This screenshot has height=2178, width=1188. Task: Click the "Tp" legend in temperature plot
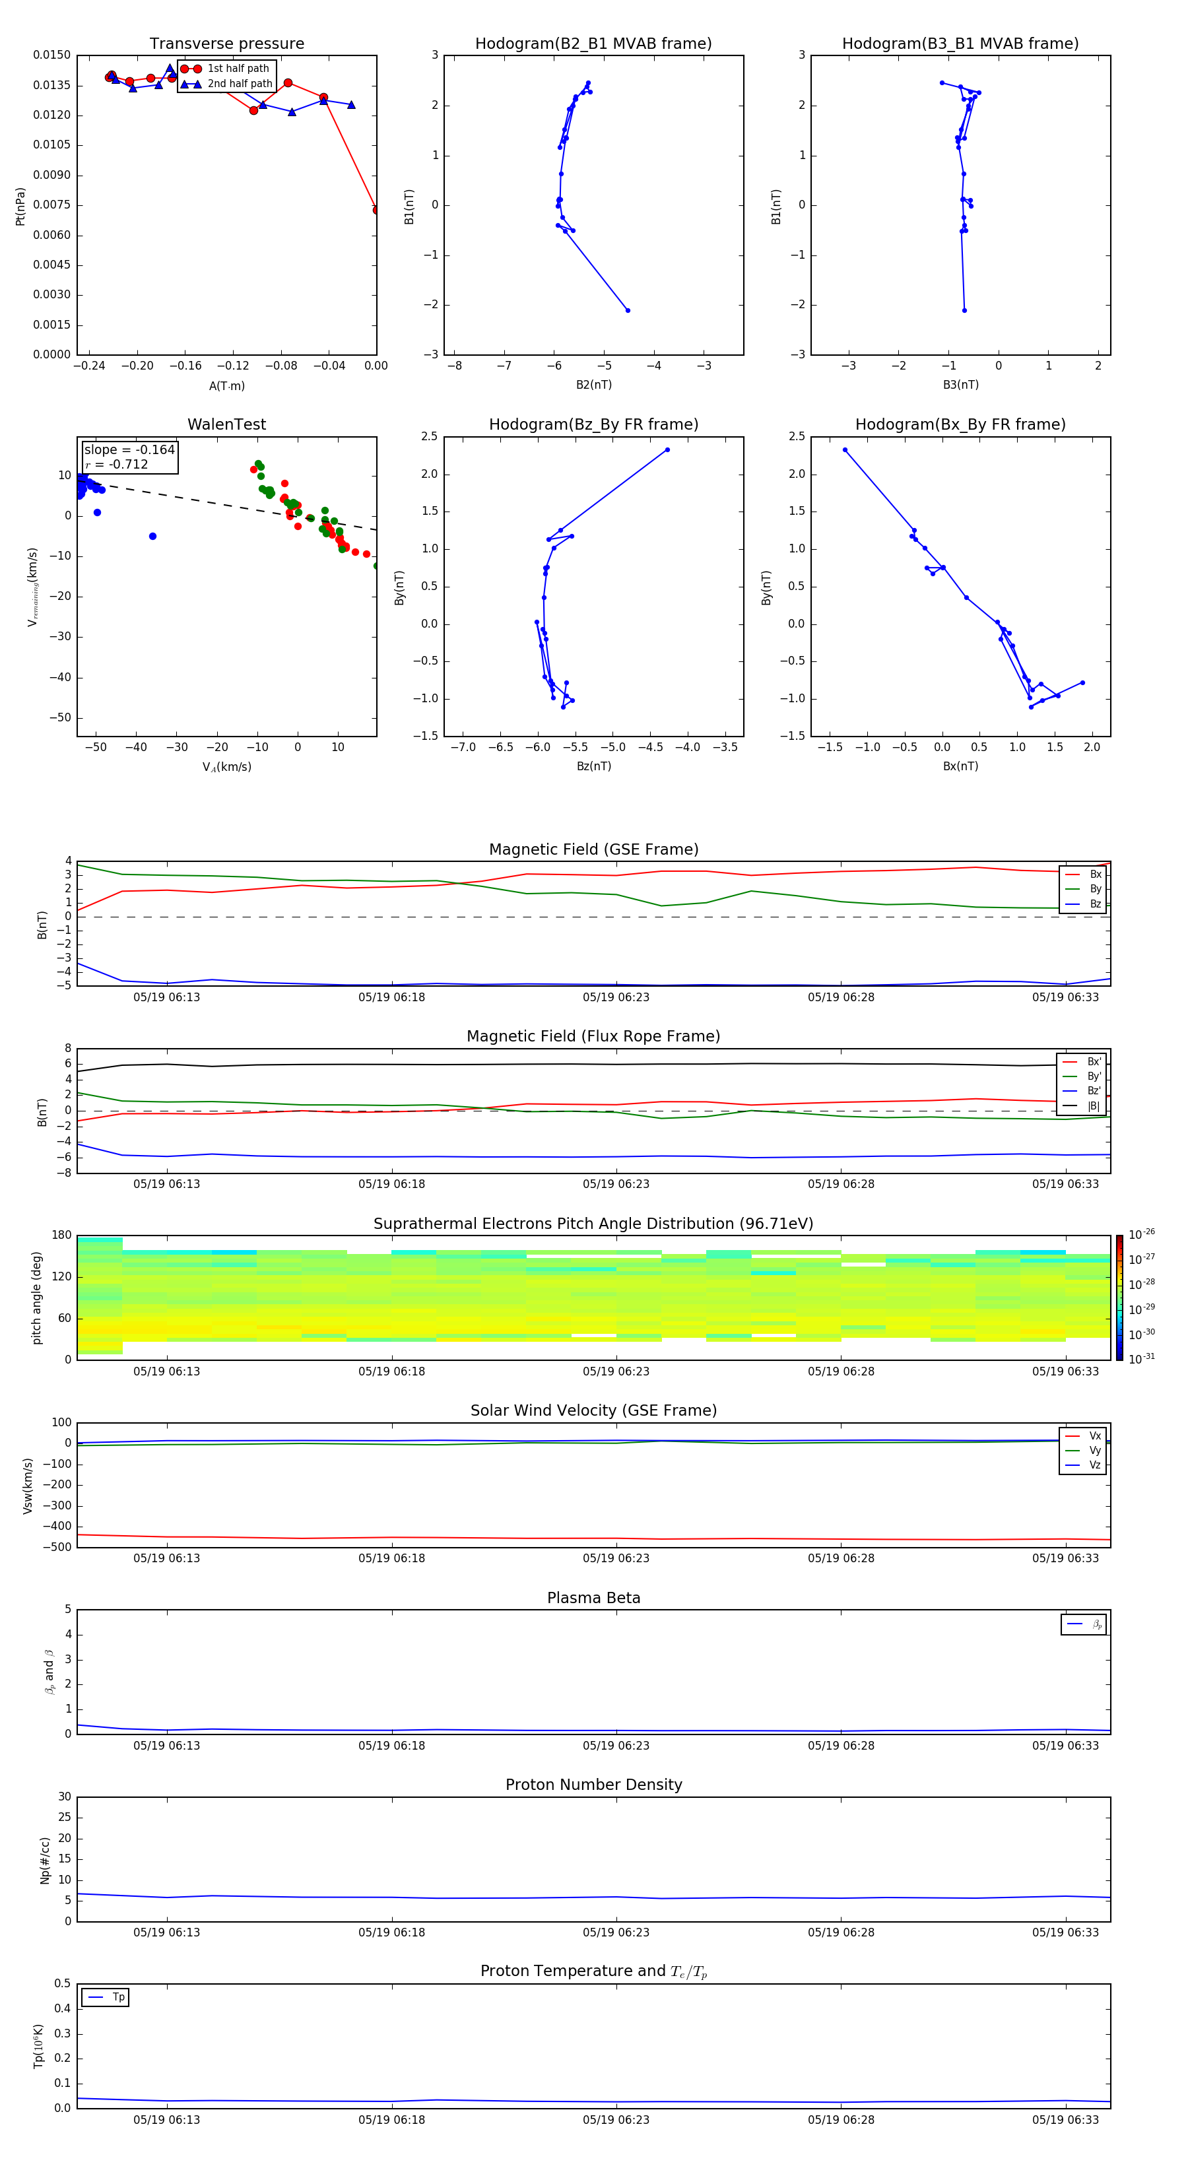click(105, 1997)
